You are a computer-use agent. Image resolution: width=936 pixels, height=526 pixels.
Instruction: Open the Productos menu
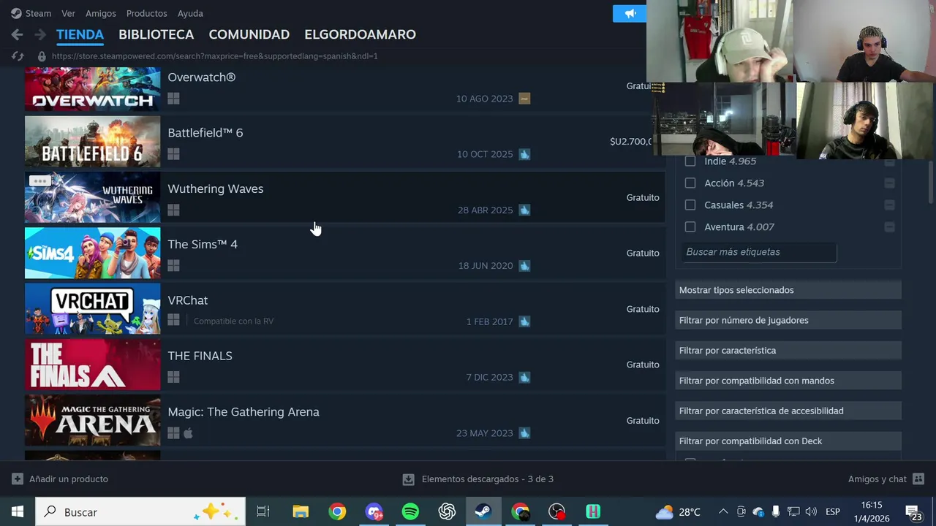click(146, 13)
